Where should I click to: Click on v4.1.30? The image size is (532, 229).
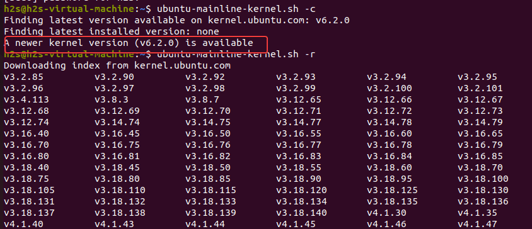point(387,213)
